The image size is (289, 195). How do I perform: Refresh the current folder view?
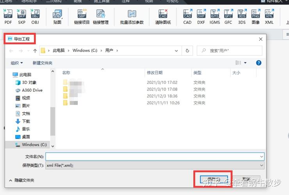(187, 50)
